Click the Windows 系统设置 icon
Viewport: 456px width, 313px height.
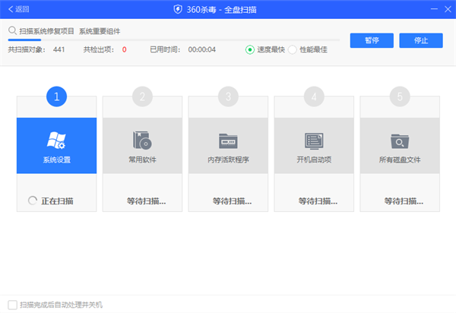[56, 140]
